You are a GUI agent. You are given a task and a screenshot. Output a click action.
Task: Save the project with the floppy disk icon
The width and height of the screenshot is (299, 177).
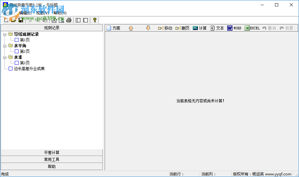(x=21, y=20)
